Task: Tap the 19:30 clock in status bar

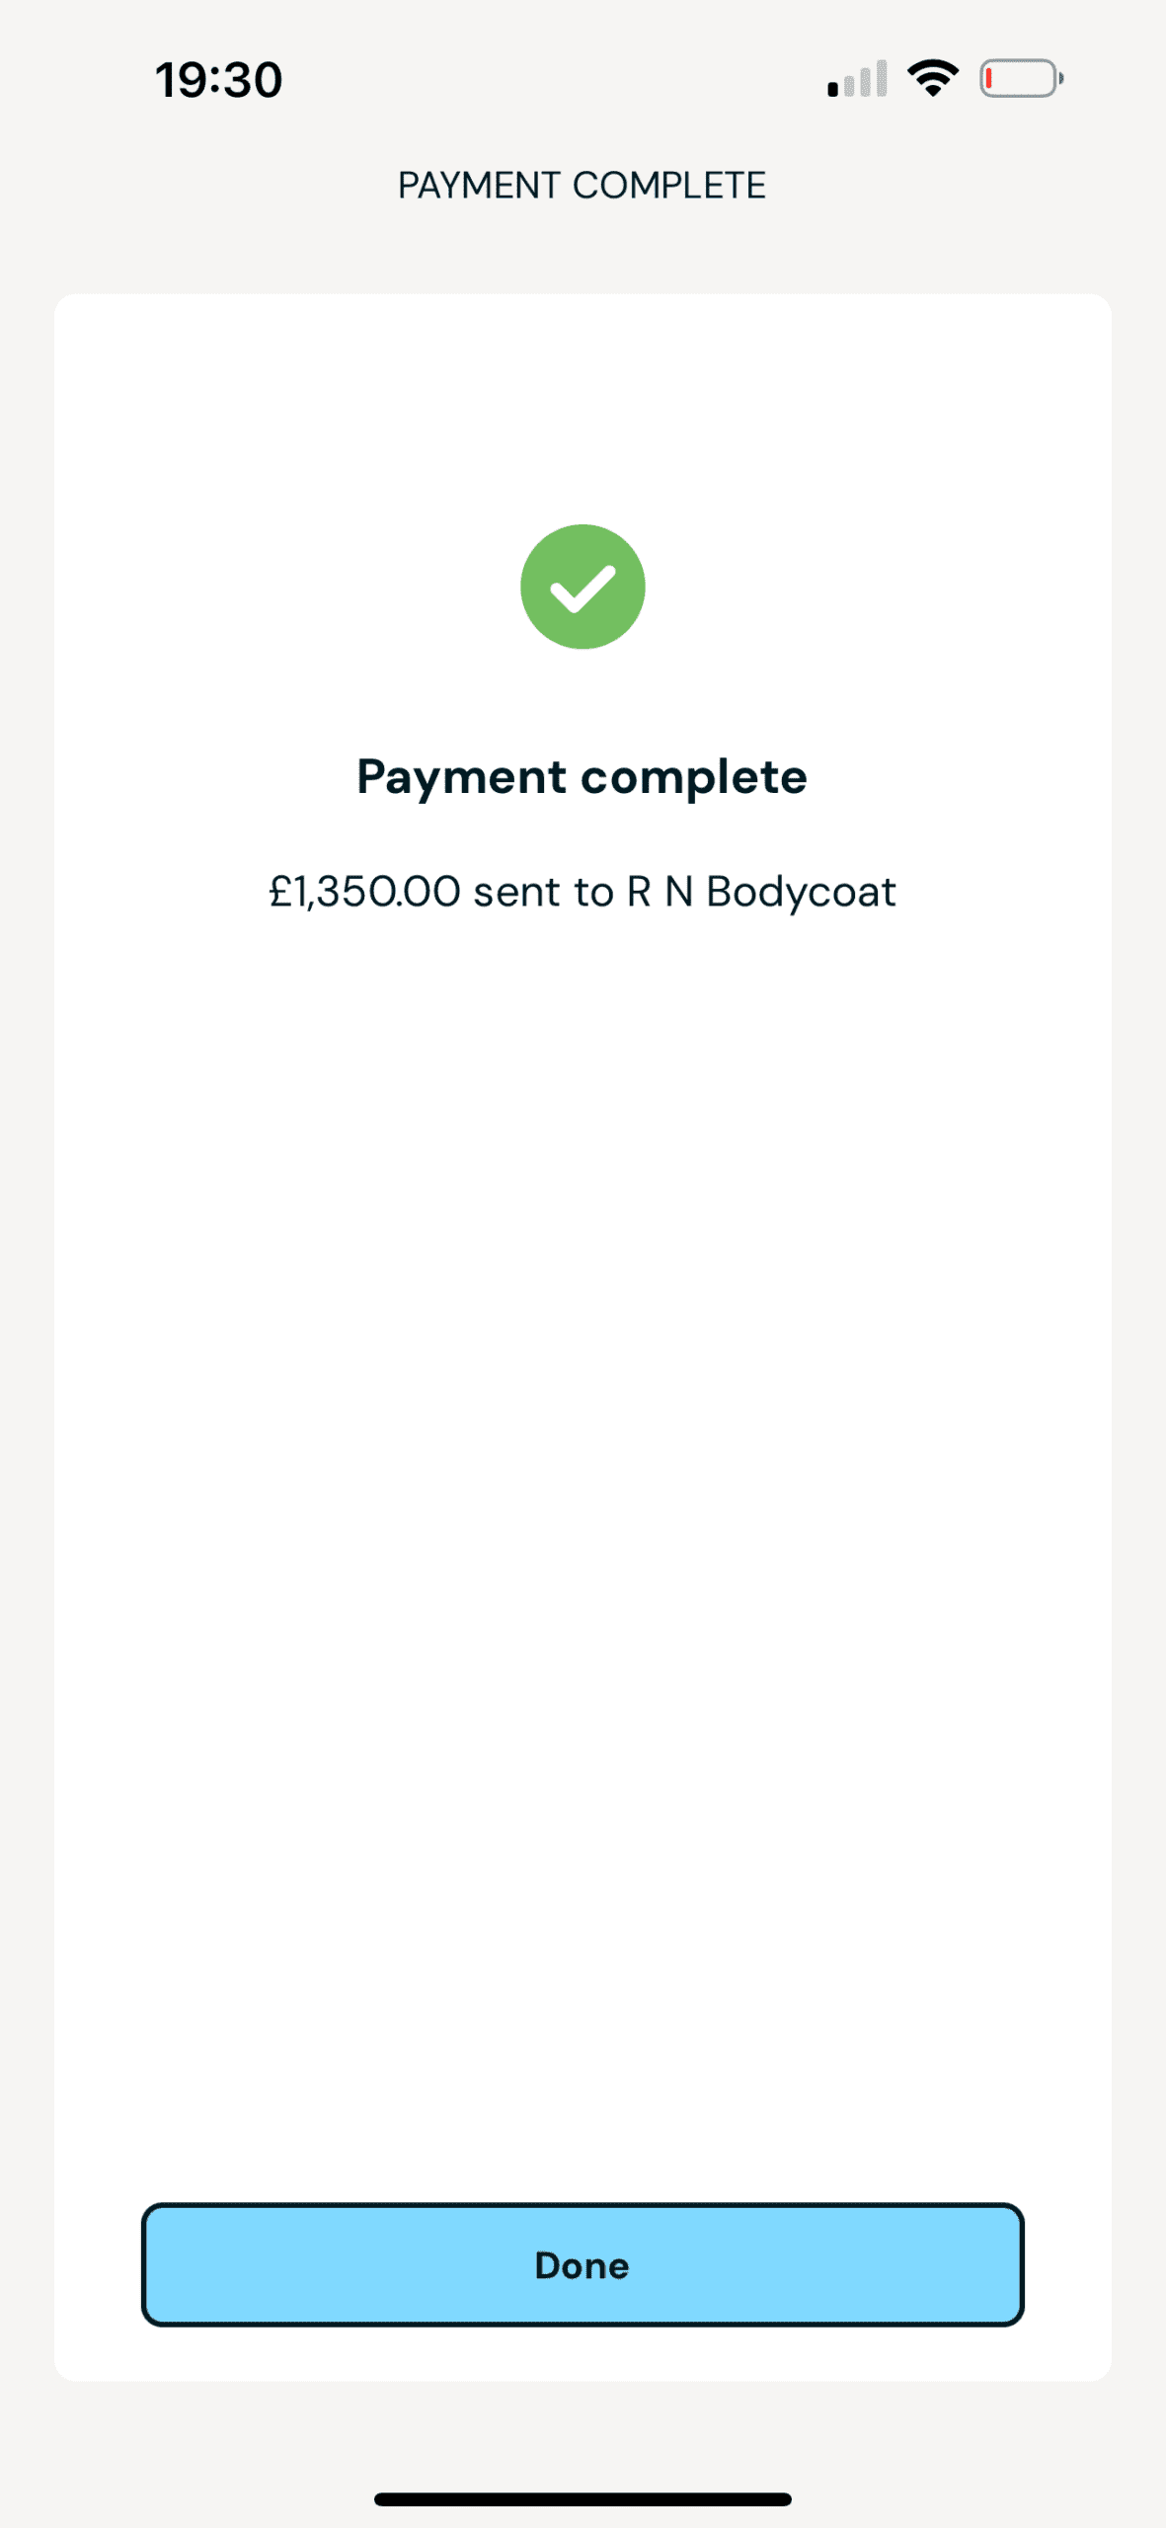Action: 218,80
